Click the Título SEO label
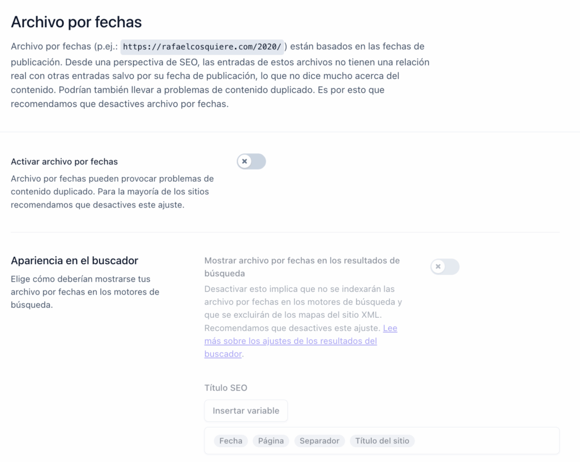 click(x=225, y=388)
